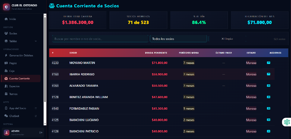View account detail for BENITEZ ARANDA WILLIAM
The image size is (291, 139).
(268, 97)
